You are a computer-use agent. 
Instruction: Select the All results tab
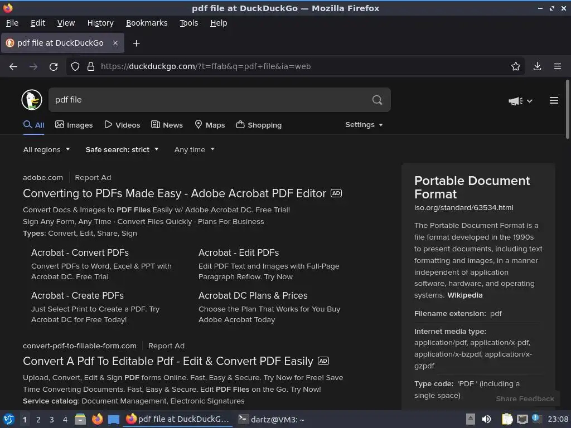coord(33,125)
